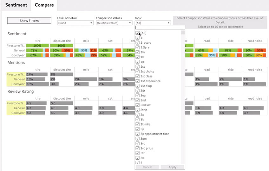
Task: Click the topic search input field
Action: (160, 27)
